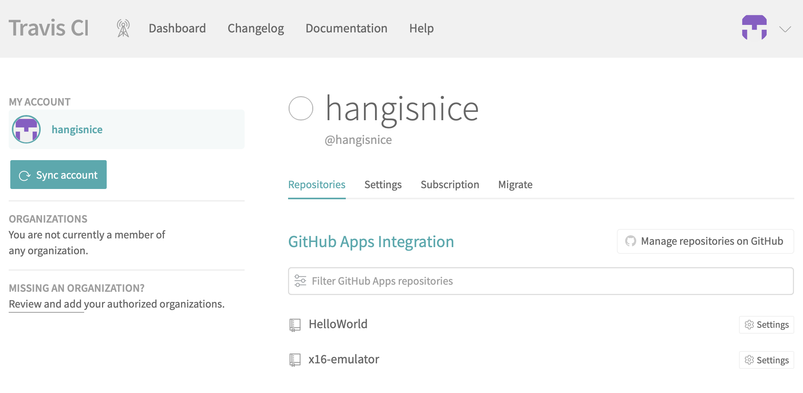Click the hangisnice avatar in My Account

click(26, 129)
